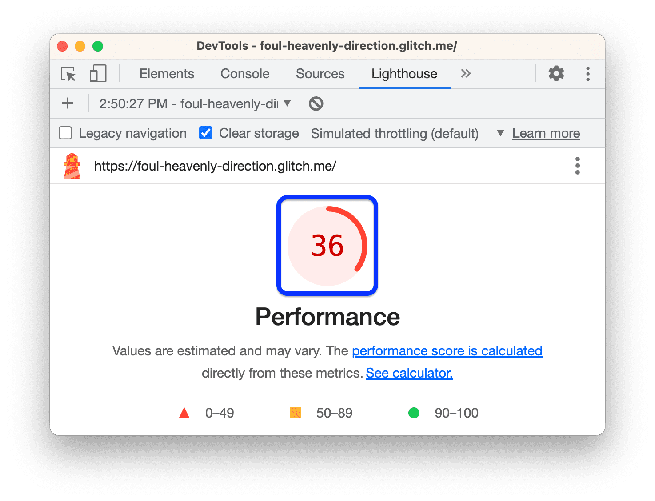Screen dimensions: 655x501
Task: Click the Performance score gauge showing 36
Action: [327, 246]
